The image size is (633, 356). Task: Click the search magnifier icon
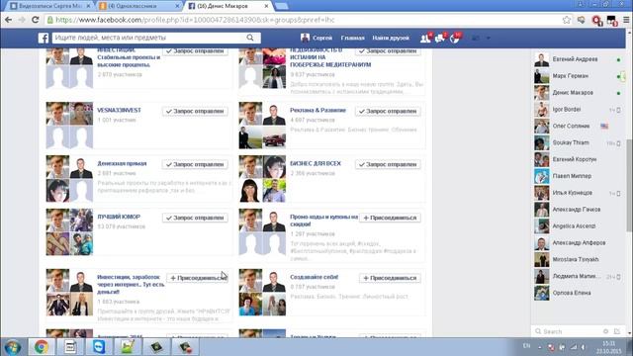[x=250, y=38]
